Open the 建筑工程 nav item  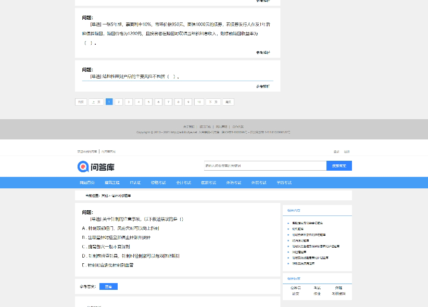coord(112,183)
